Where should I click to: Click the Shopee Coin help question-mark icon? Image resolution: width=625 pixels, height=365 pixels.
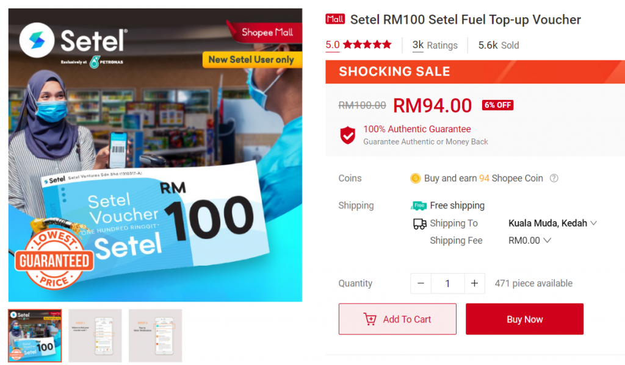(x=554, y=179)
